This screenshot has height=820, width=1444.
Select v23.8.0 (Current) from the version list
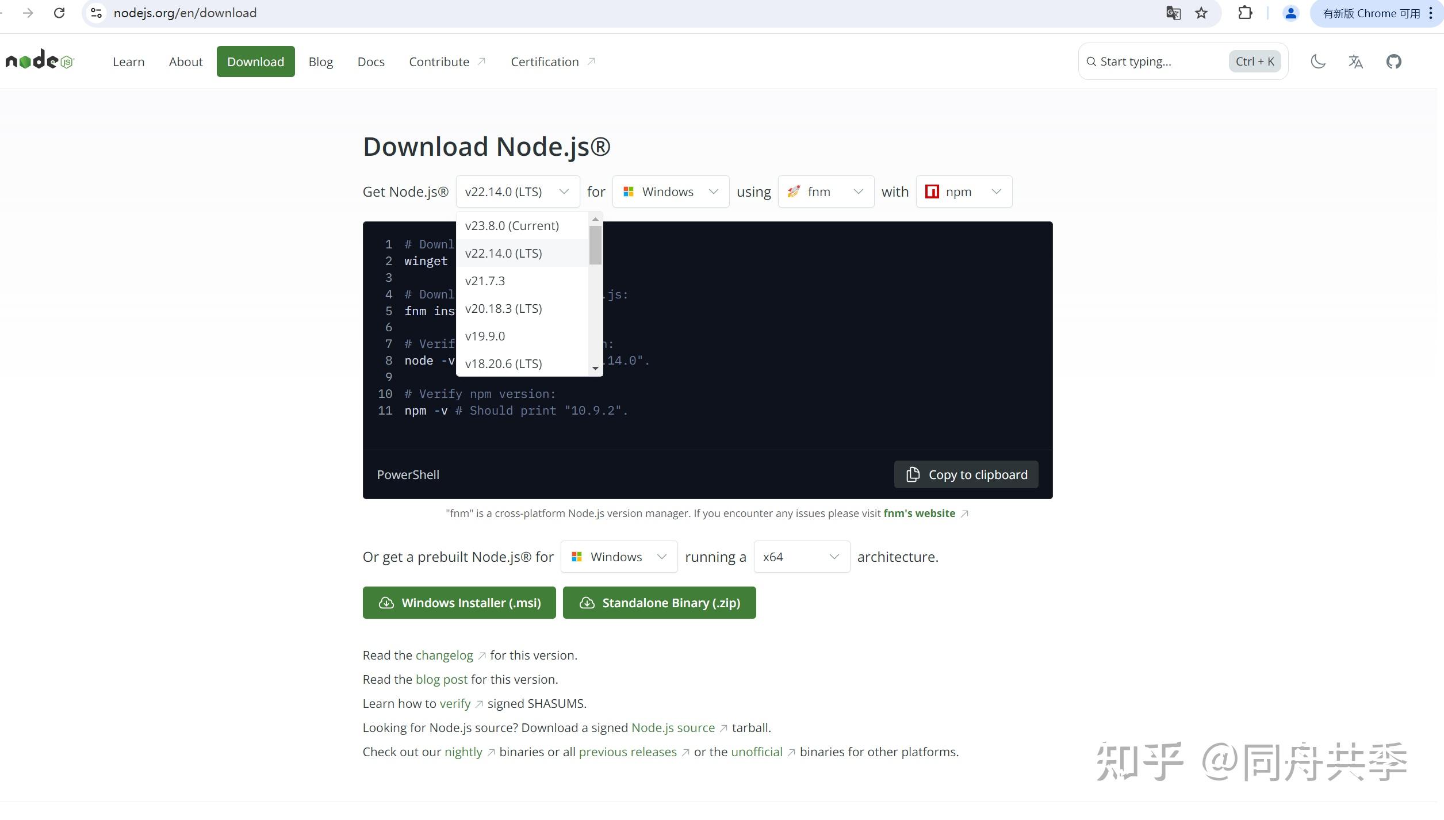tap(512, 226)
